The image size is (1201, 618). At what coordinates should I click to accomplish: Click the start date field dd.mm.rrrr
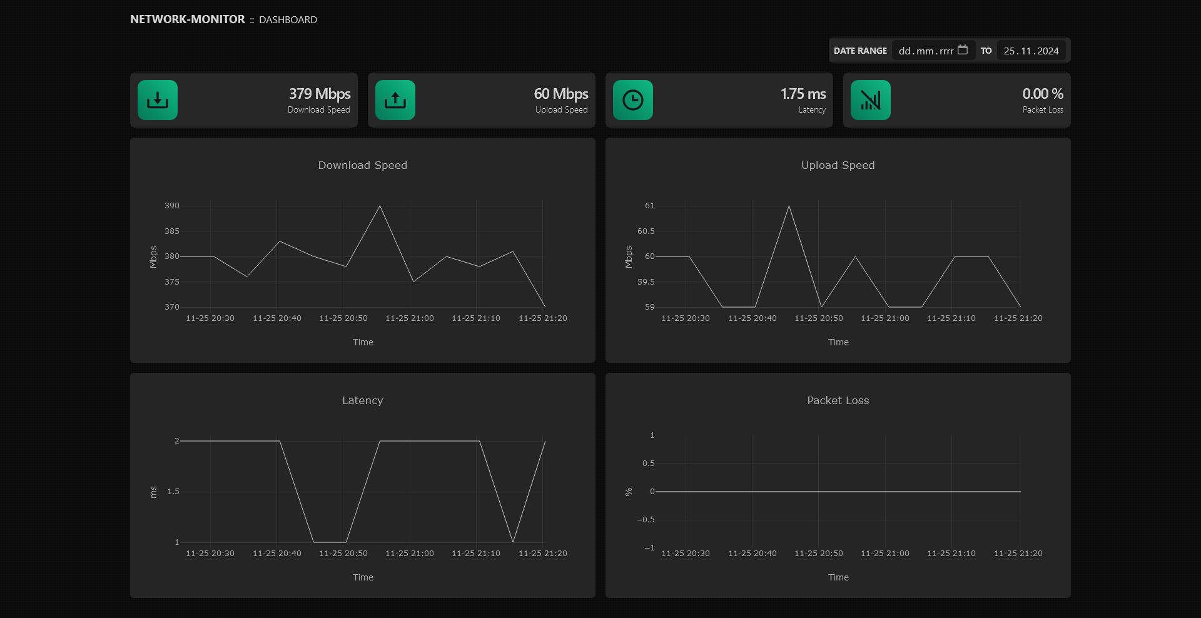pos(933,51)
